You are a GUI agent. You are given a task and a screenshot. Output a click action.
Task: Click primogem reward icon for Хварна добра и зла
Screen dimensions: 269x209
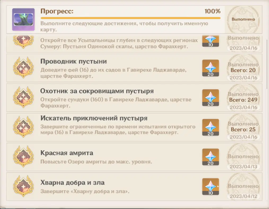(210, 187)
